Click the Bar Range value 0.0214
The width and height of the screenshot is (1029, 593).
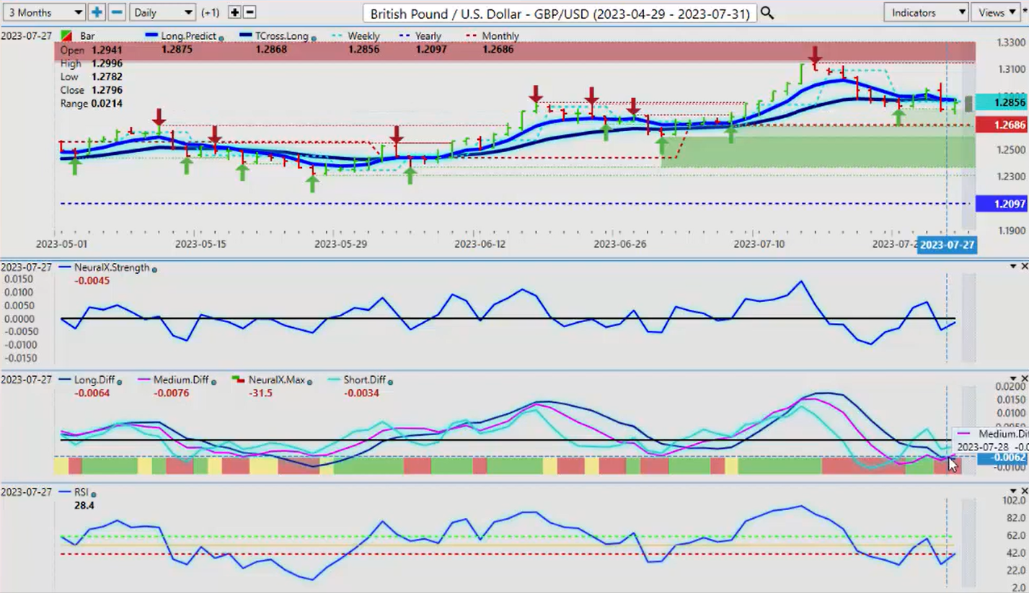tap(106, 104)
